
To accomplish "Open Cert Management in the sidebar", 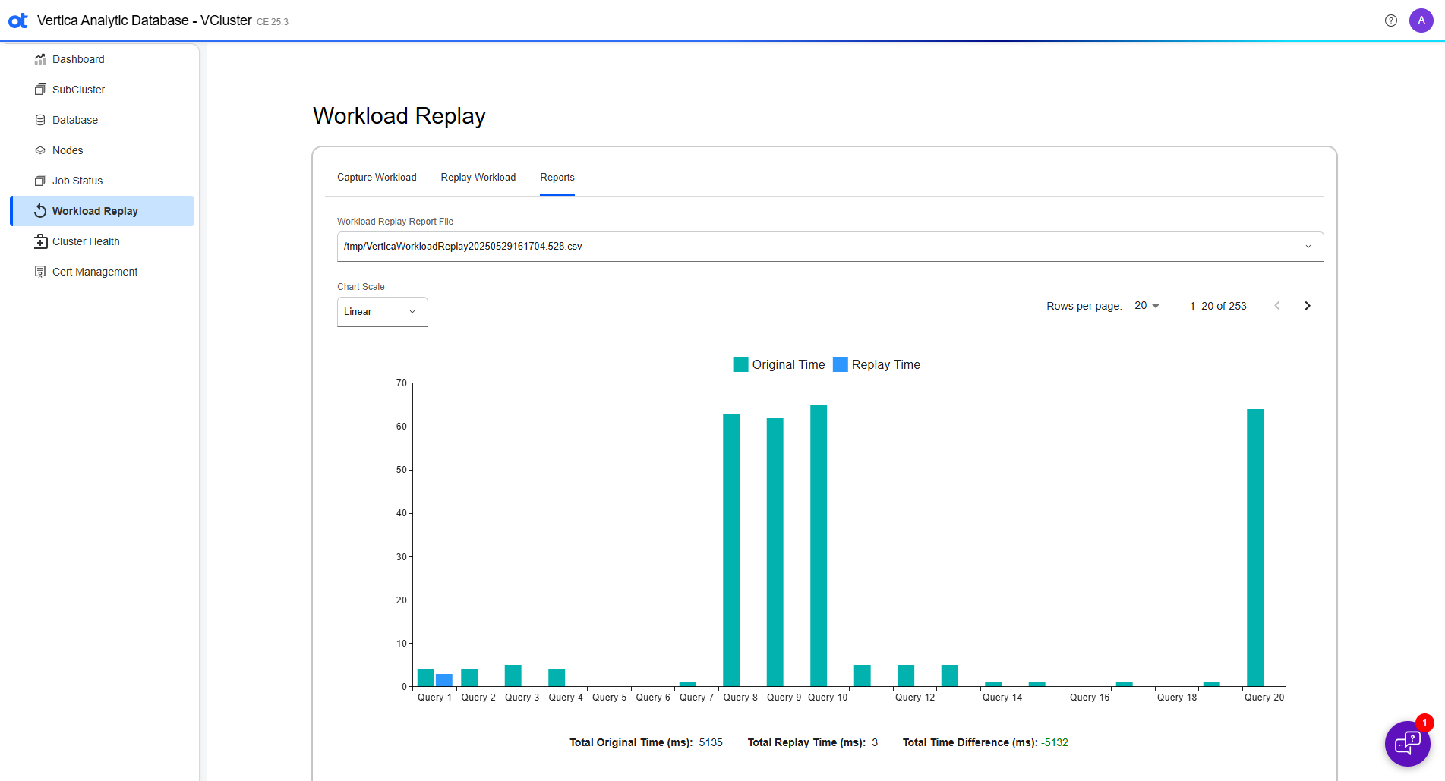I will 95,271.
